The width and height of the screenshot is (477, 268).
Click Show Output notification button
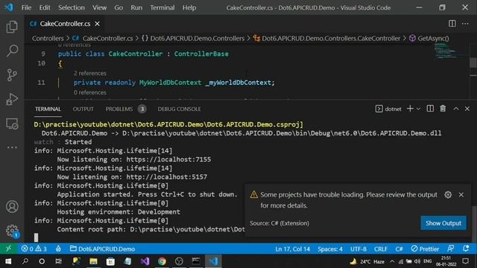click(443, 223)
